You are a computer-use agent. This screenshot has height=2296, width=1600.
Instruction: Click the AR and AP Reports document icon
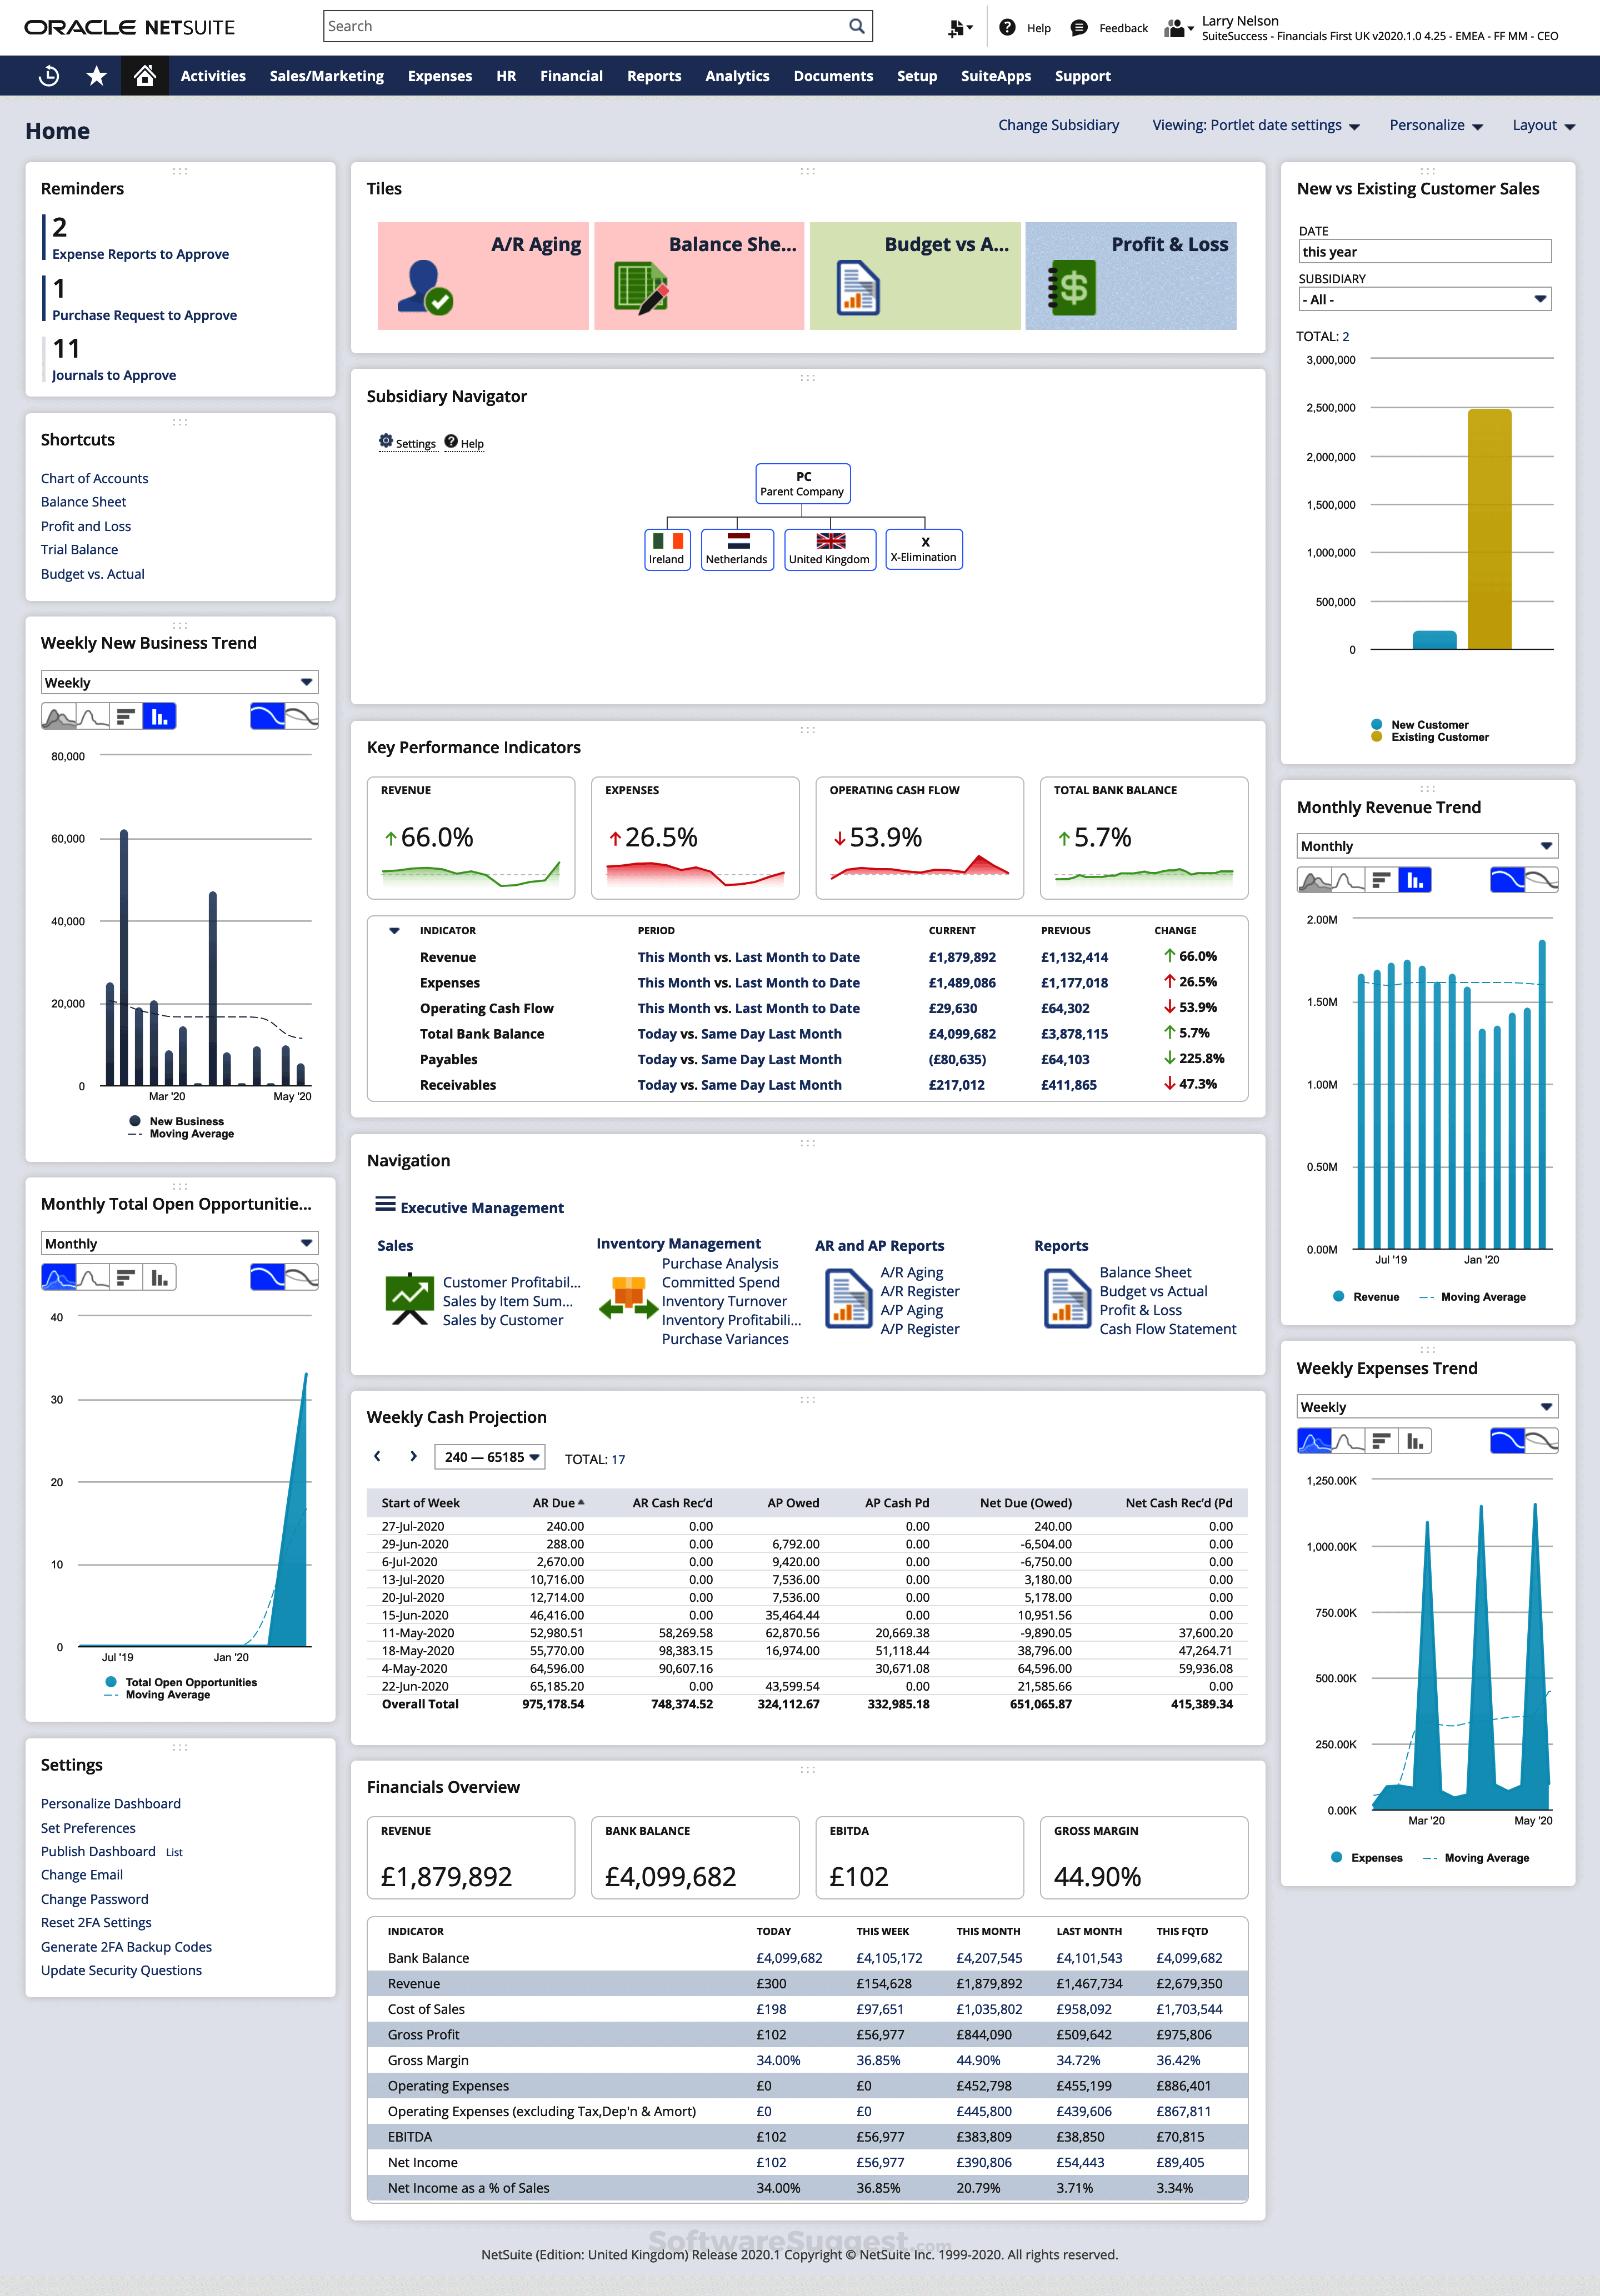[848, 1298]
